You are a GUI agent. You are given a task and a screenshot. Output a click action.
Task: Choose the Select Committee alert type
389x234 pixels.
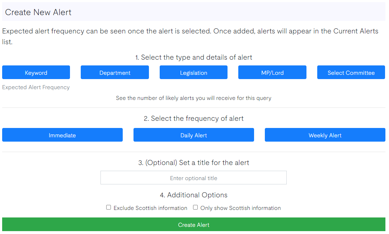pyautogui.click(x=351, y=73)
